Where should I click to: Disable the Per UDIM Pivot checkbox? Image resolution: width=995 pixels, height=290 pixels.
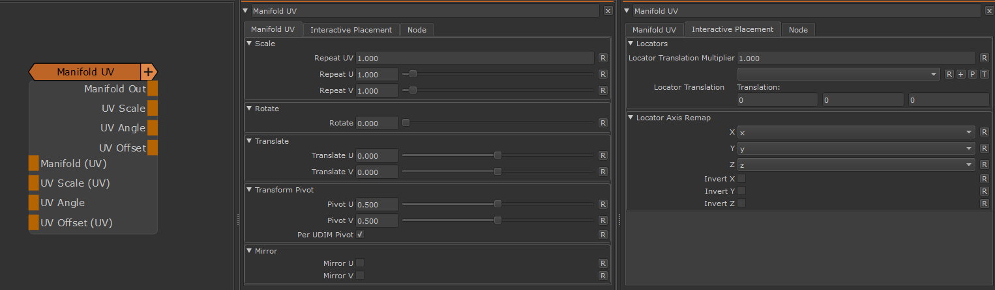pos(360,234)
